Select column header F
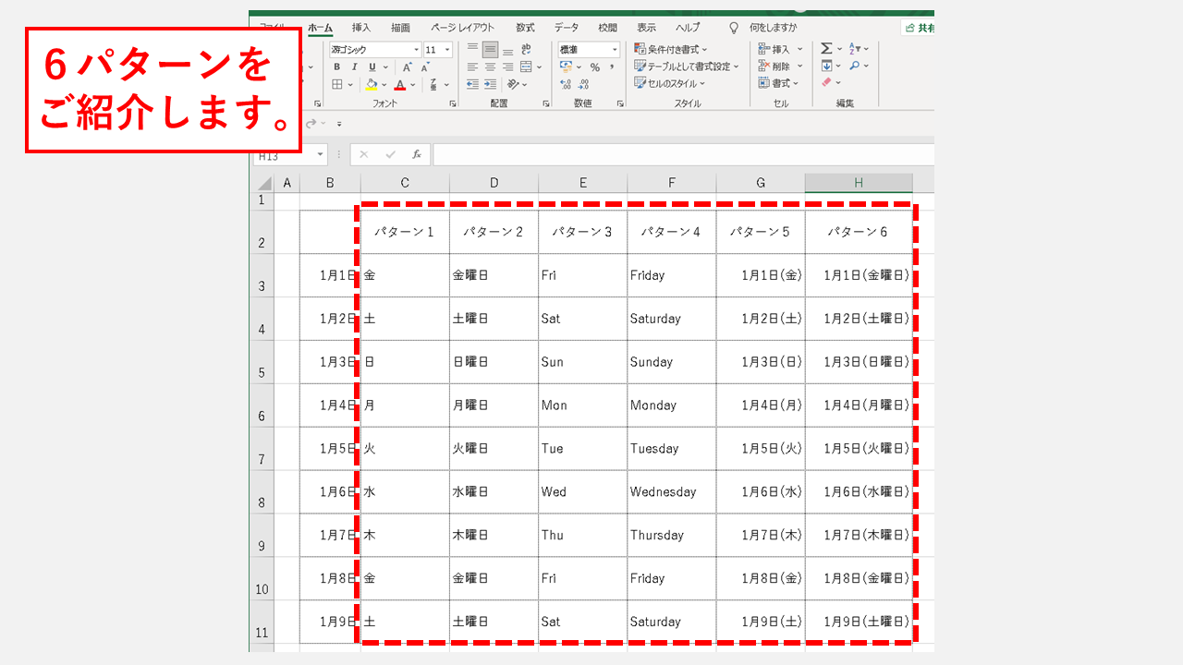1183x665 pixels. click(672, 183)
